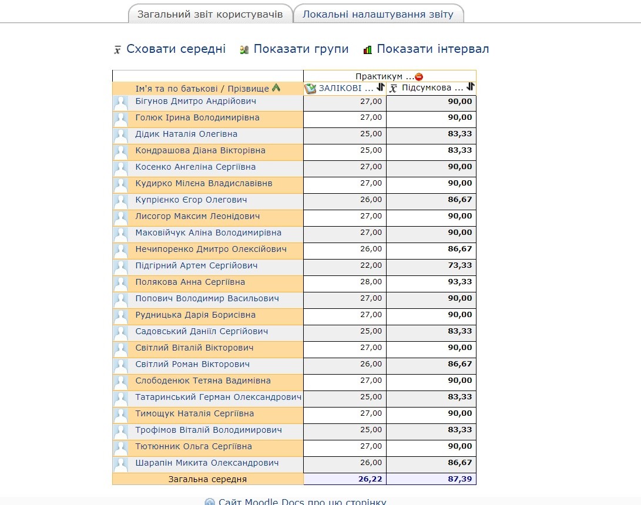Select overall average value 87,39

460,479
